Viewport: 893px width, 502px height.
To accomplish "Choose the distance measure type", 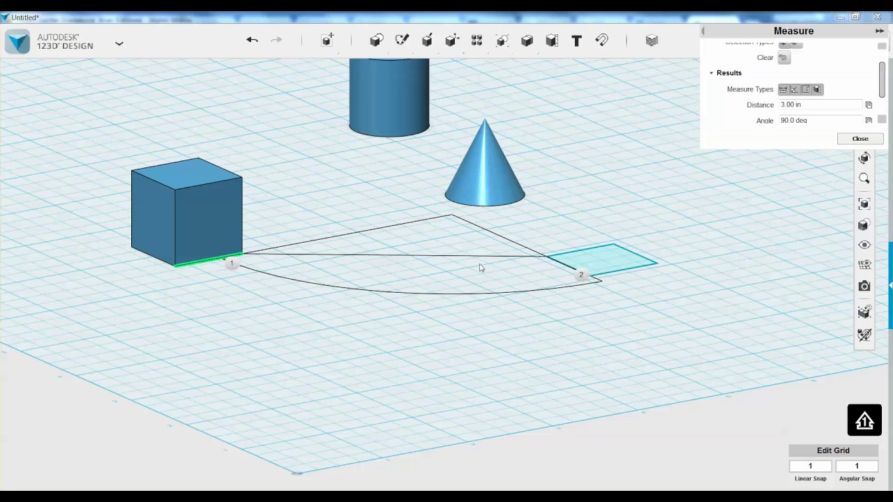I will (783, 89).
